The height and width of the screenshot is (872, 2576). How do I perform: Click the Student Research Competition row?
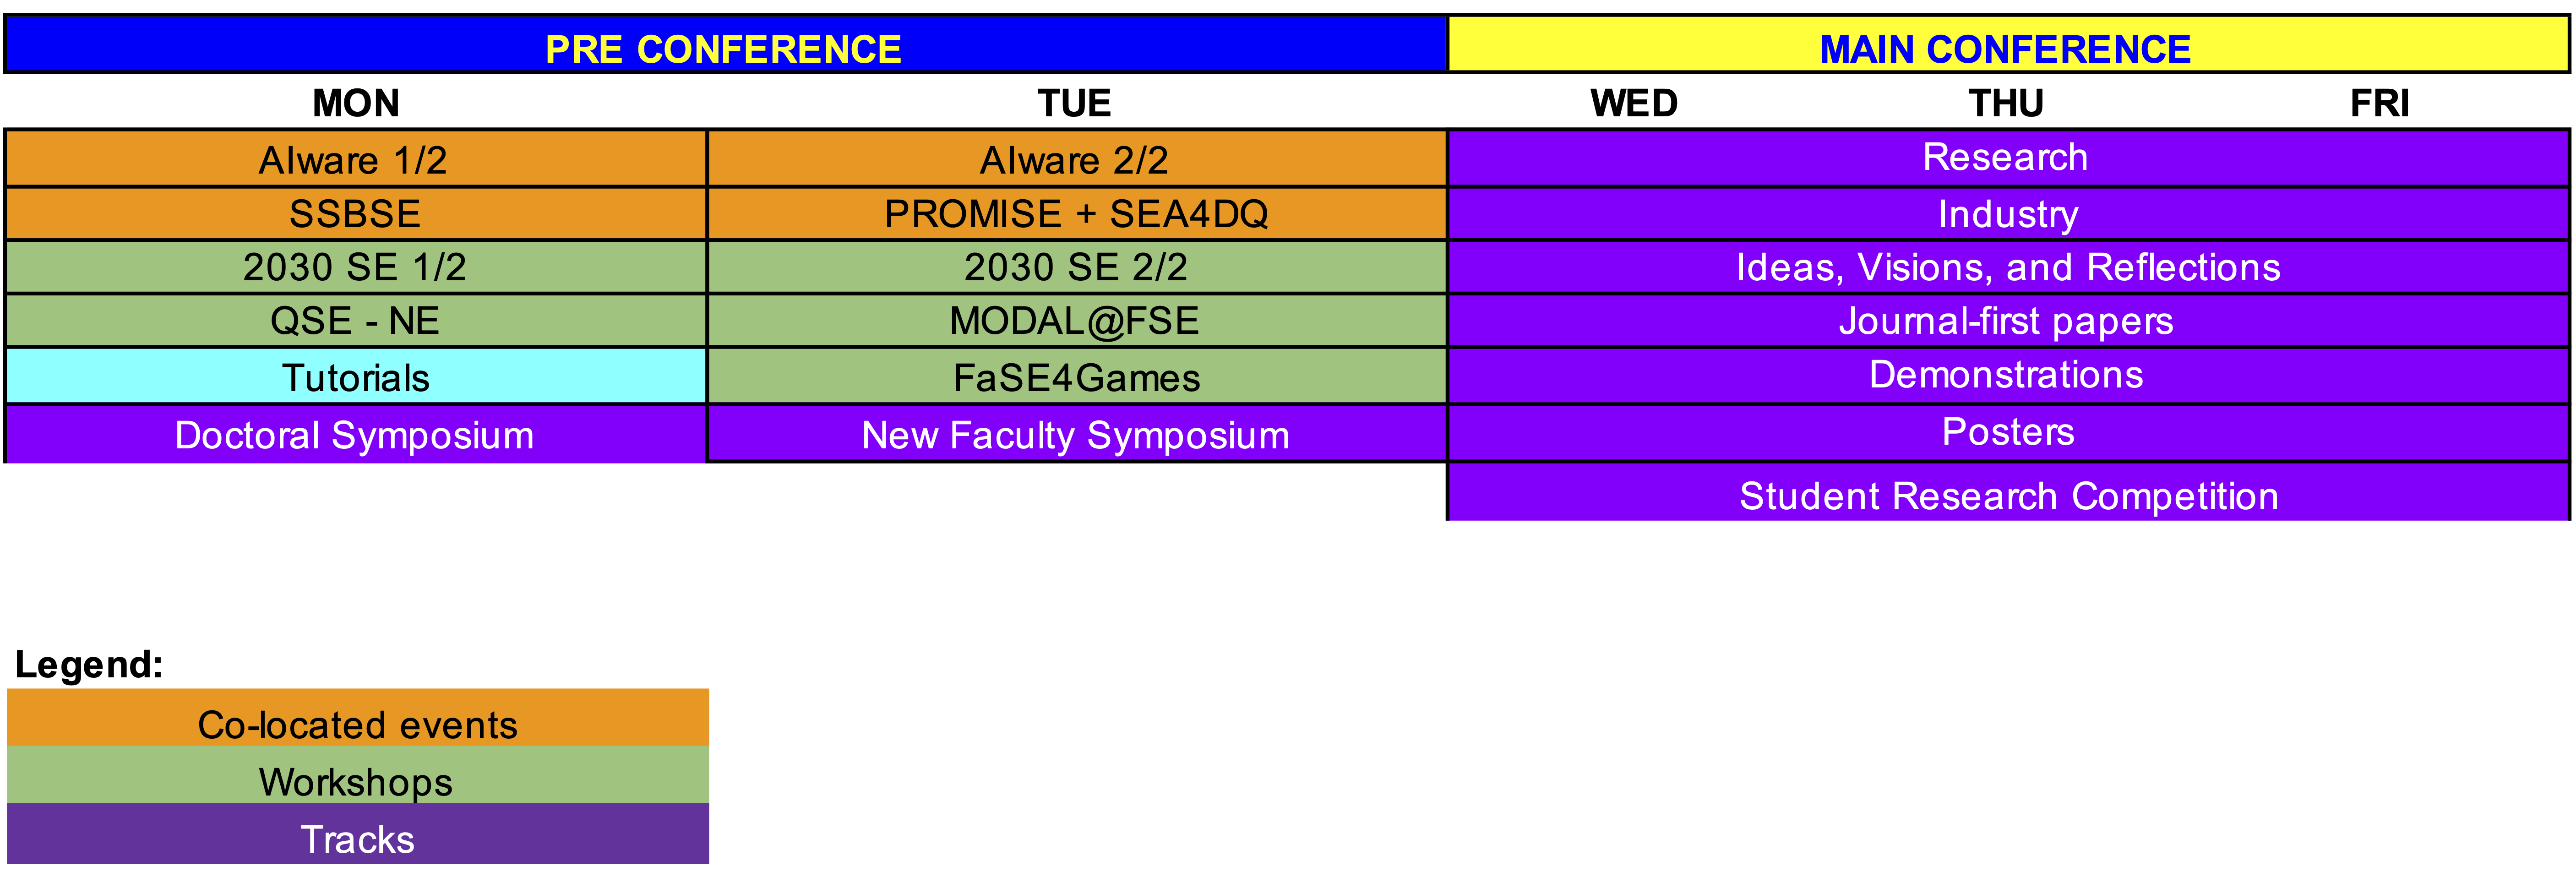click(2008, 492)
